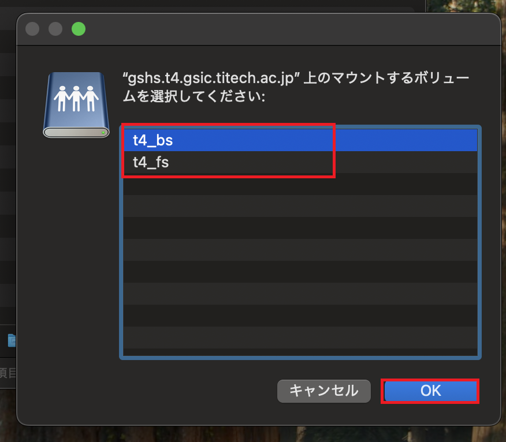Click the first empty row below t4_fs

(300, 184)
